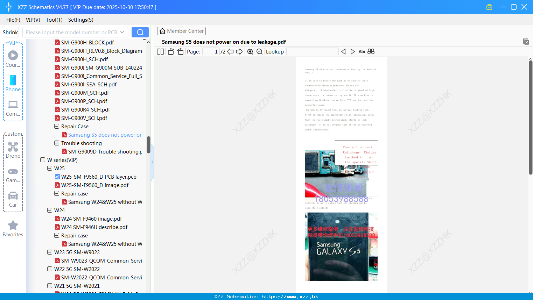Click the PDF viewer vertical scrollbar
The height and width of the screenshot is (300, 533).
coord(531,117)
